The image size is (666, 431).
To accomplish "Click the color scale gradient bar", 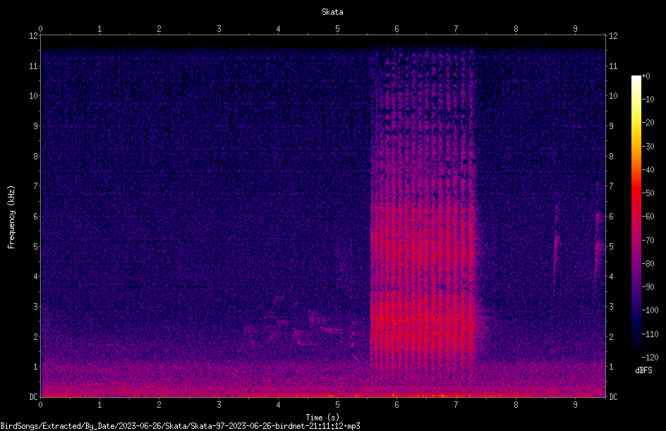I will 636,217.
